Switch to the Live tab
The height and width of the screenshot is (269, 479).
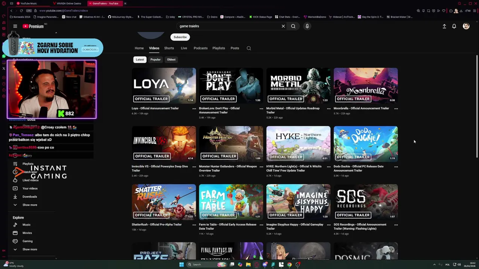coord(184,48)
